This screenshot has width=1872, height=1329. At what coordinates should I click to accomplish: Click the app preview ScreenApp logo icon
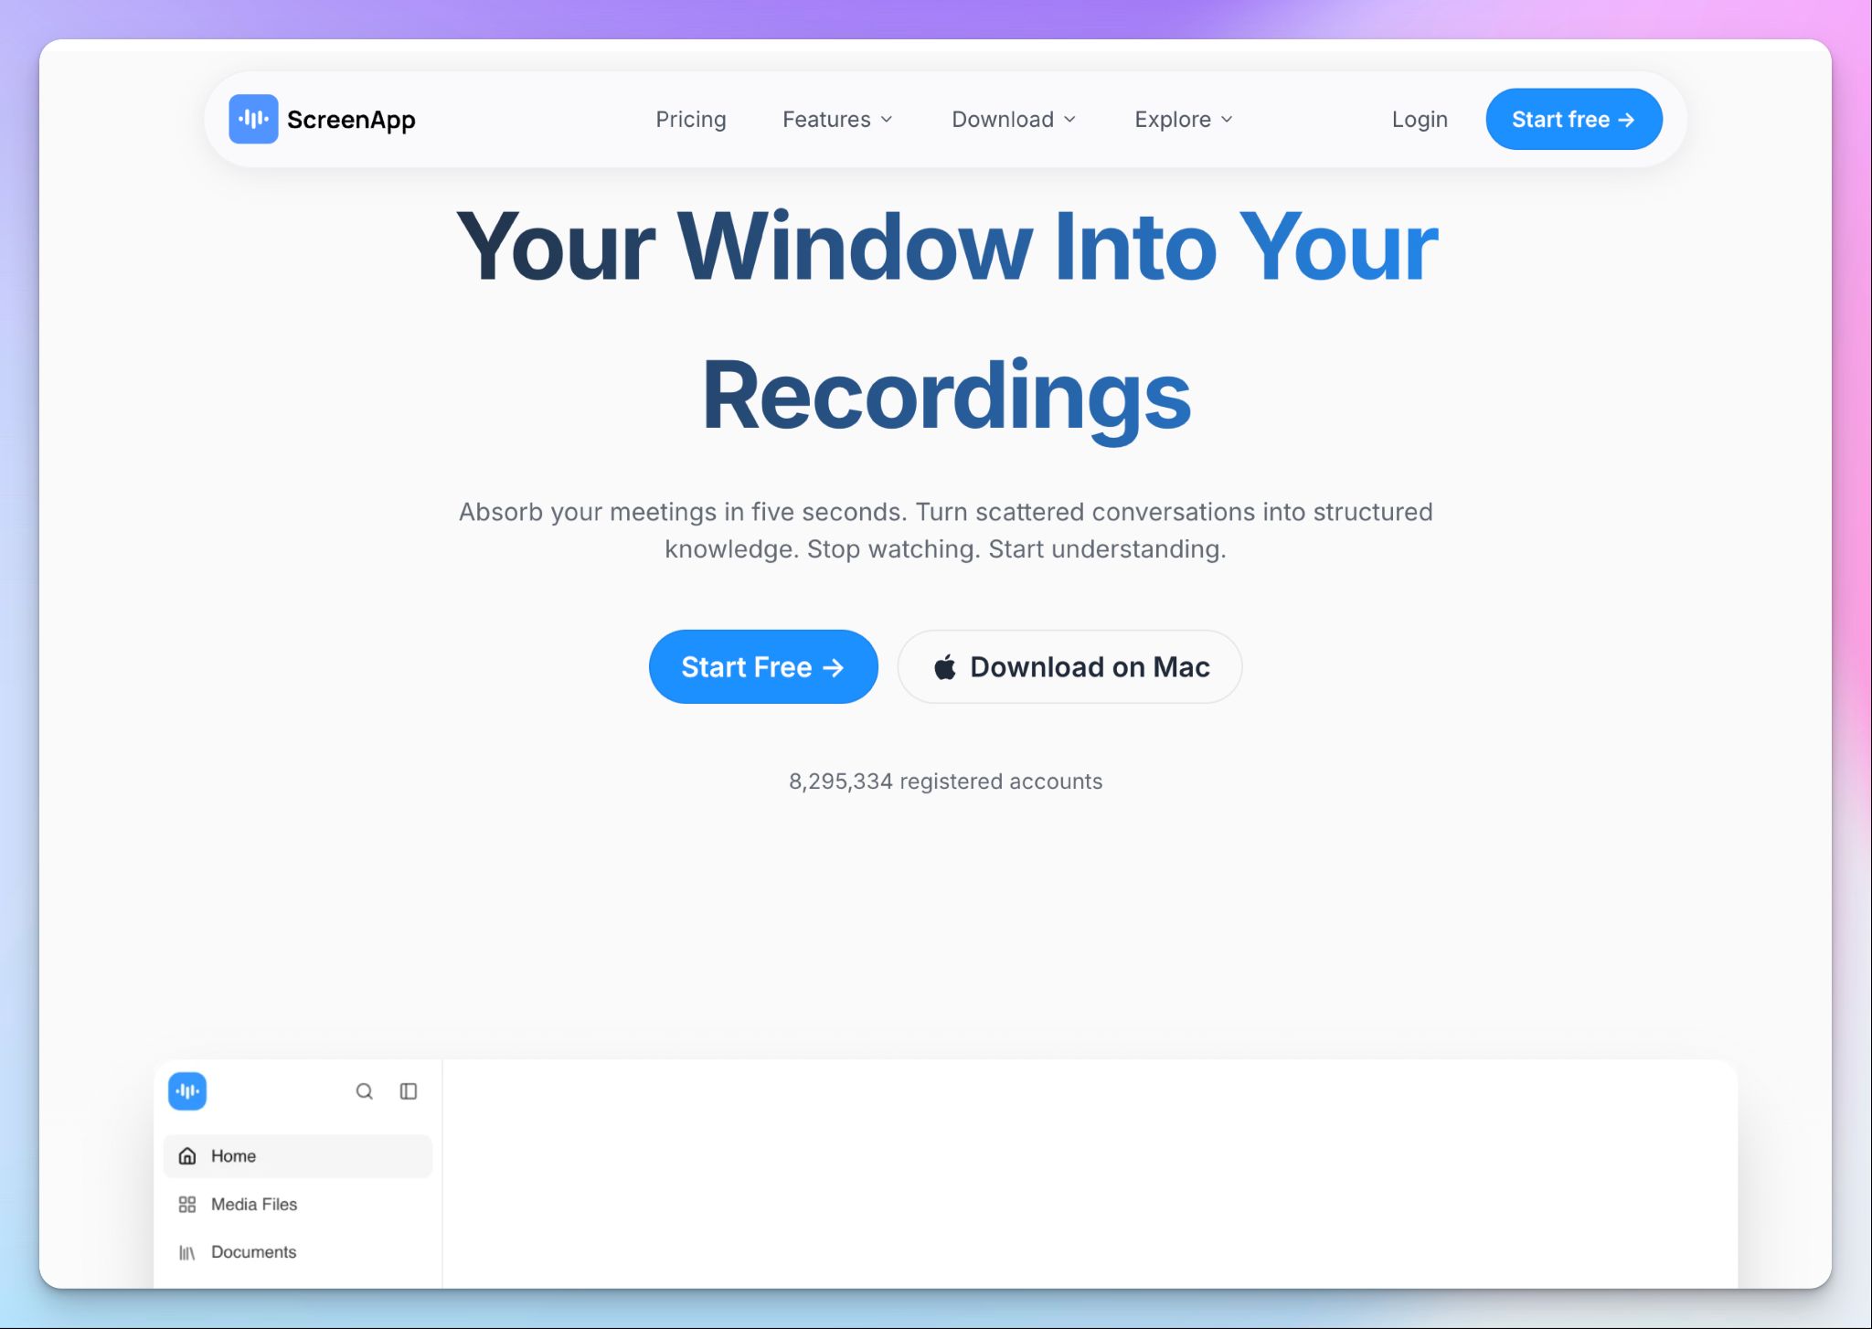[x=187, y=1090]
